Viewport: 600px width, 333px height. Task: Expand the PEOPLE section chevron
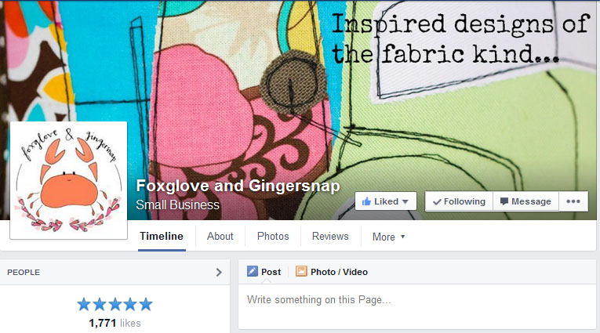219,272
